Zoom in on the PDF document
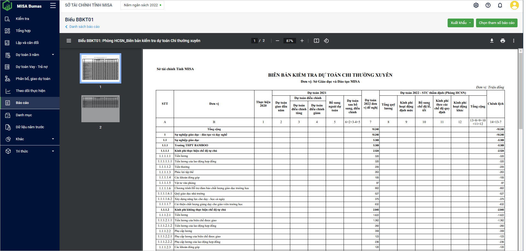 pyautogui.click(x=302, y=41)
